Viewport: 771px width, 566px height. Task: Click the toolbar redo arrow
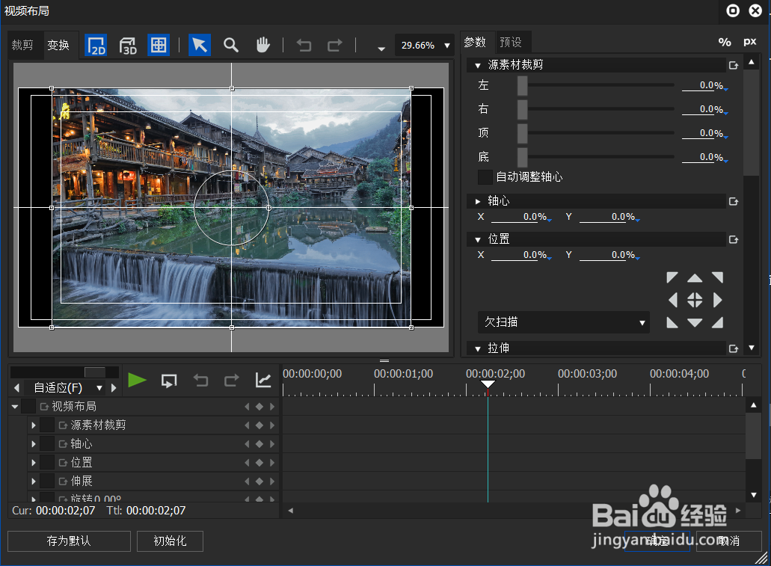[335, 46]
